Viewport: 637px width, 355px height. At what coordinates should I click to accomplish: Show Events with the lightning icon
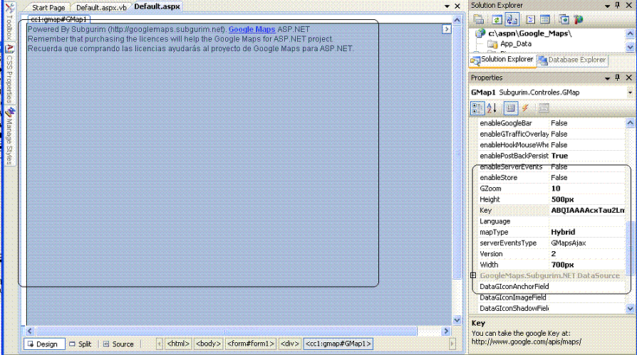tap(525, 108)
